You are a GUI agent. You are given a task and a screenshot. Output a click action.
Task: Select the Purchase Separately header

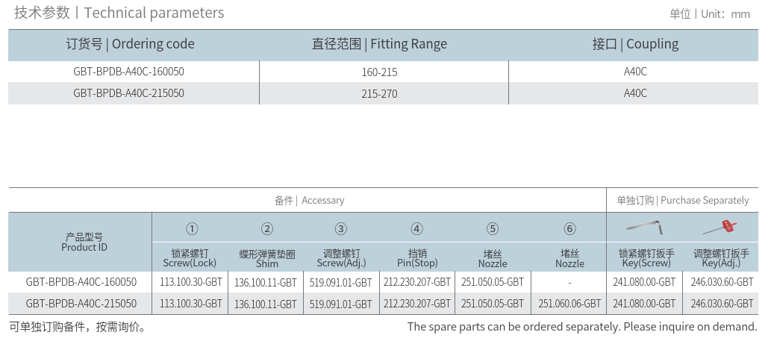(682, 200)
